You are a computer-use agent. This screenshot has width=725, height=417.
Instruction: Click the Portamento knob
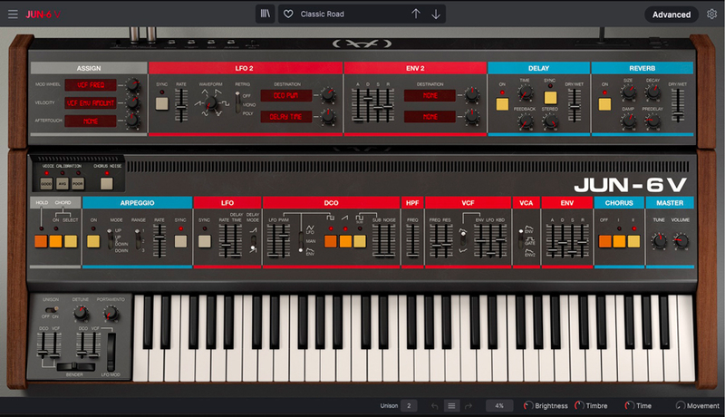pos(111,314)
